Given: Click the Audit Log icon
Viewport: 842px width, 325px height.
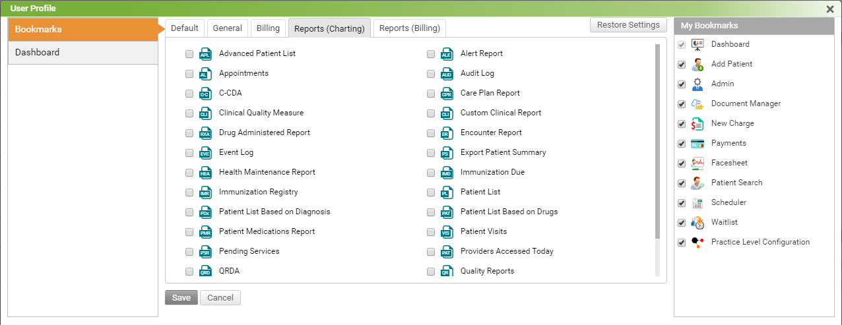Looking at the screenshot, I should coord(447,74).
